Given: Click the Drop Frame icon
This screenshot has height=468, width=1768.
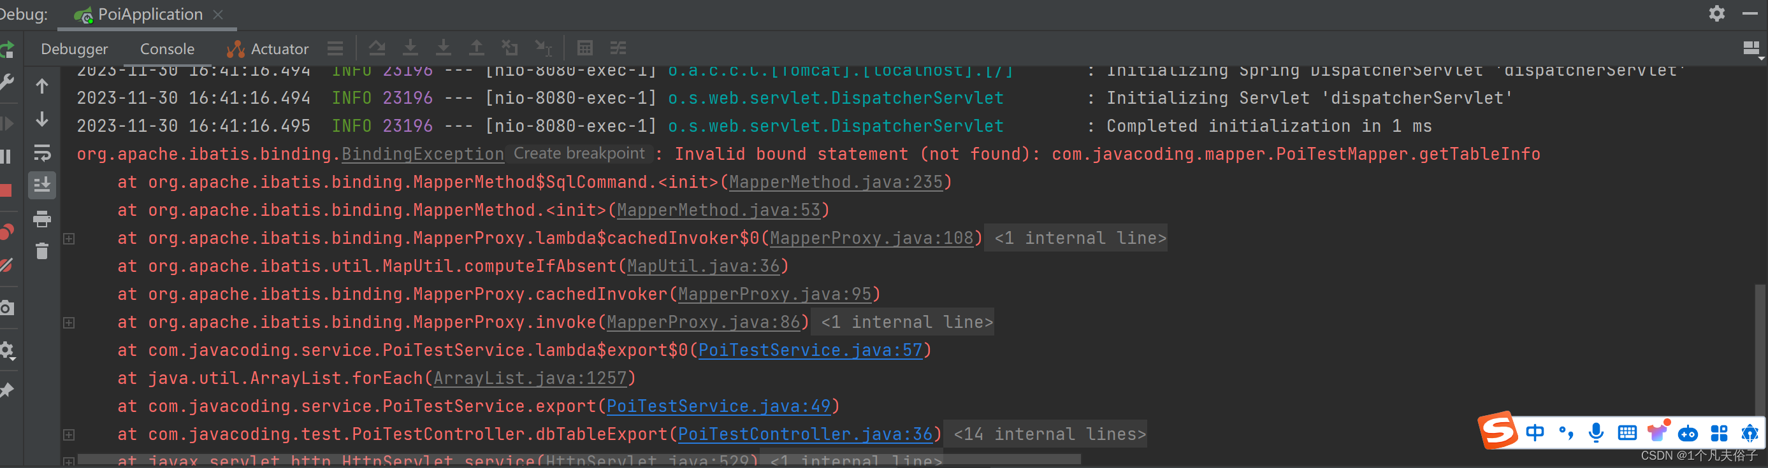Looking at the screenshot, I should [x=510, y=48].
